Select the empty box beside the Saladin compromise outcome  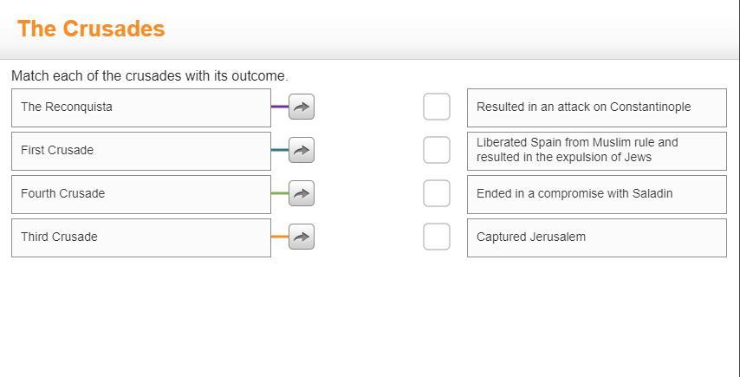tap(437, 193)
